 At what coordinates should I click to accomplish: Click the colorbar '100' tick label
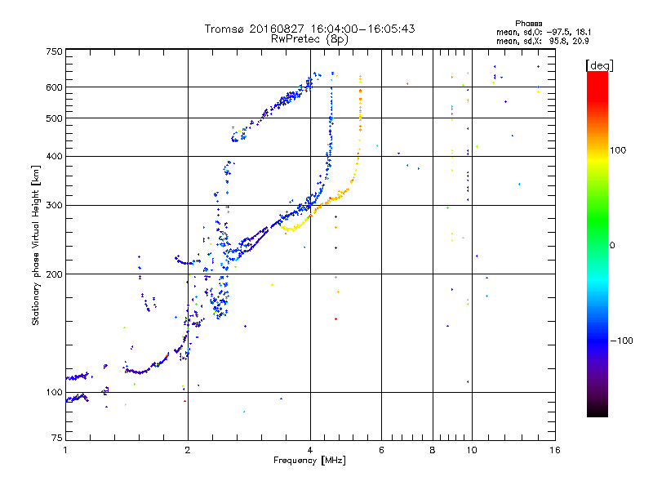(x=618, y=150)
